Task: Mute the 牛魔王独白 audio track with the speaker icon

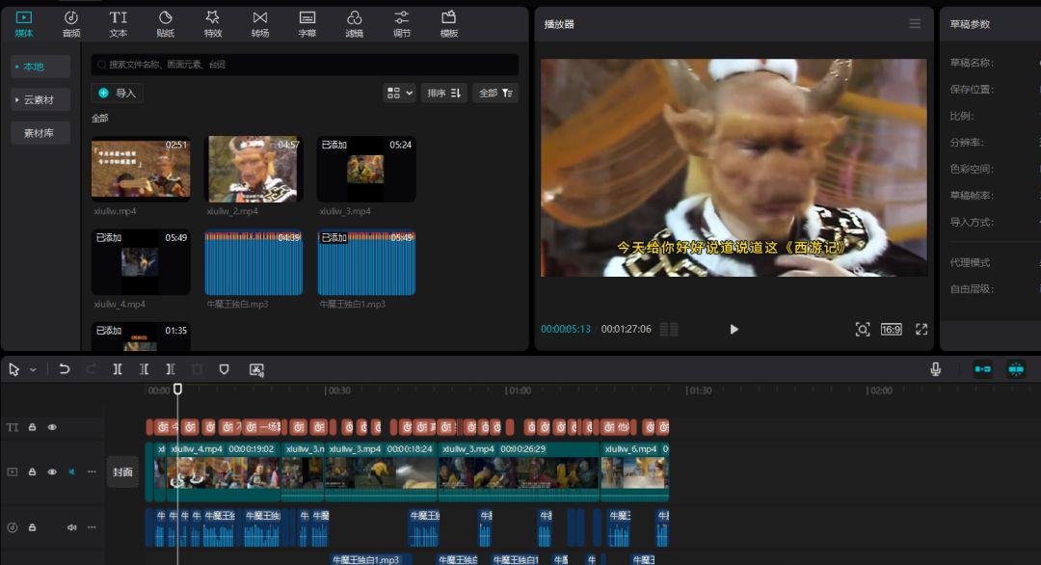Action: (x=70, y=526)
